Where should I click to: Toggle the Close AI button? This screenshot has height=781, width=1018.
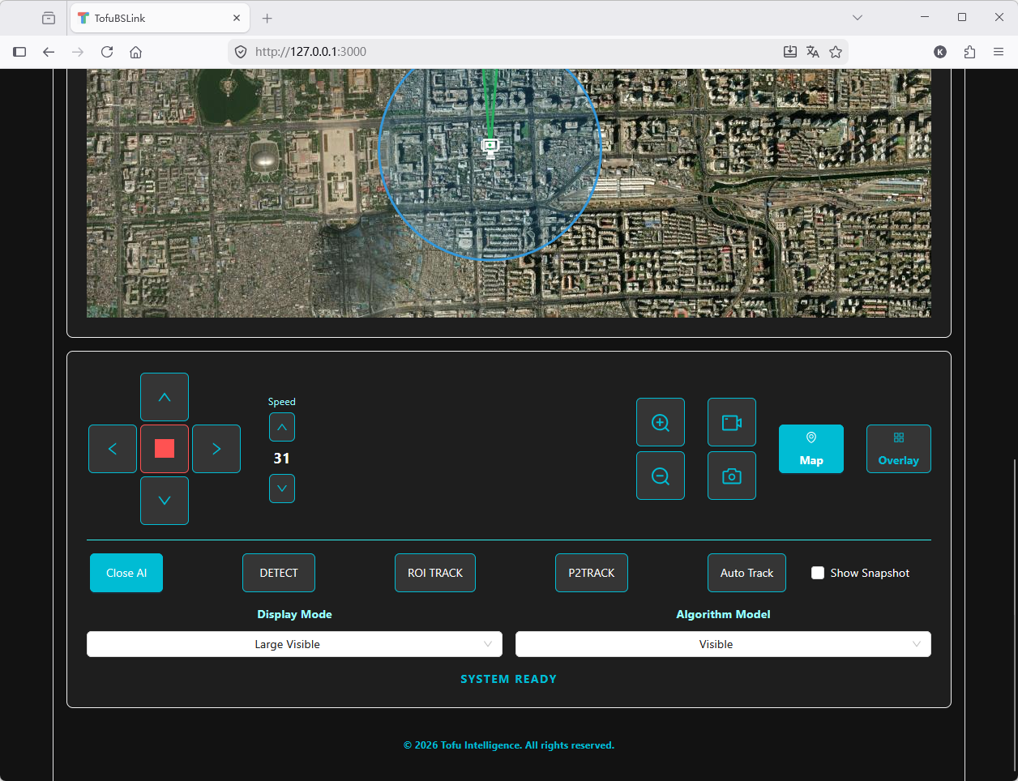click(126, 573)
